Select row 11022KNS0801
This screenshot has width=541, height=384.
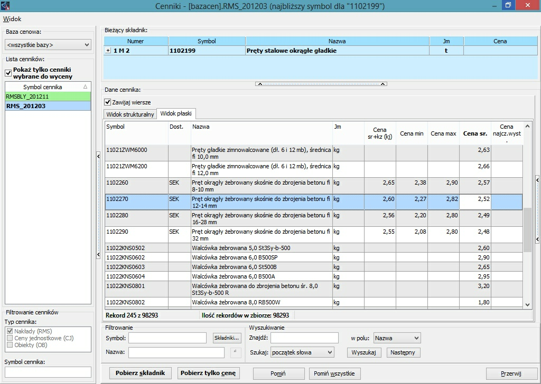(x=314, y=289)
